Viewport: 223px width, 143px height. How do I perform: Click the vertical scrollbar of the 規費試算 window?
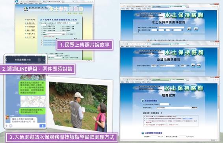[x=218, y=111]
